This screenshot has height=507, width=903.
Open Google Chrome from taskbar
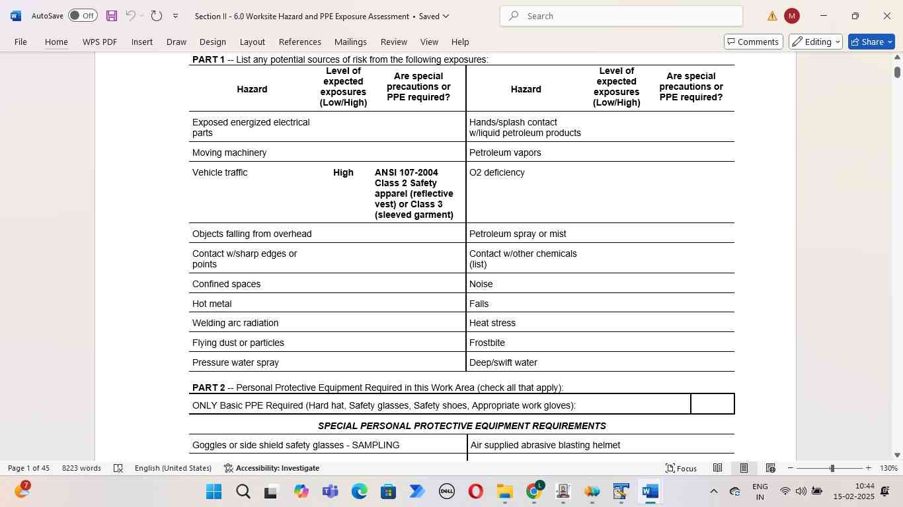pos(534,492)
